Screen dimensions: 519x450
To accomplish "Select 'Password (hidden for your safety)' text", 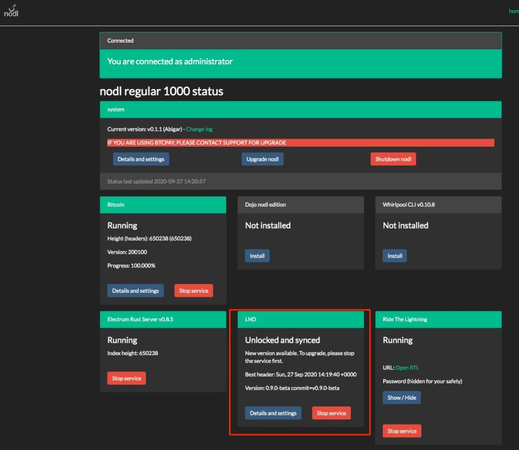I will coord(422,382).
